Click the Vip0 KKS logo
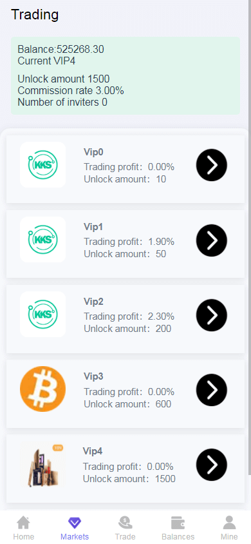 43,165
